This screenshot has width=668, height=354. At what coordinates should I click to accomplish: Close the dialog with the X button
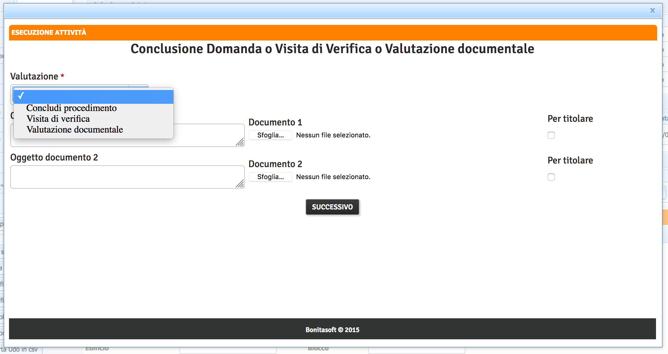(652, 10)
